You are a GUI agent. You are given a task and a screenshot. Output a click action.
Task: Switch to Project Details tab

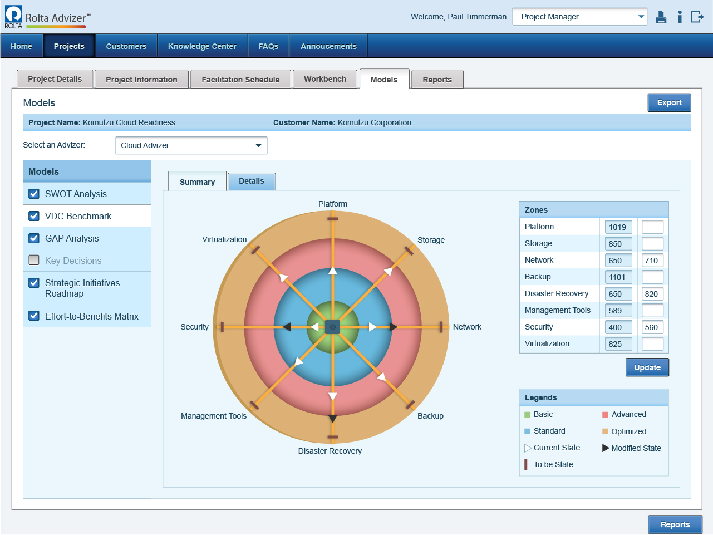tap(55, 79)
